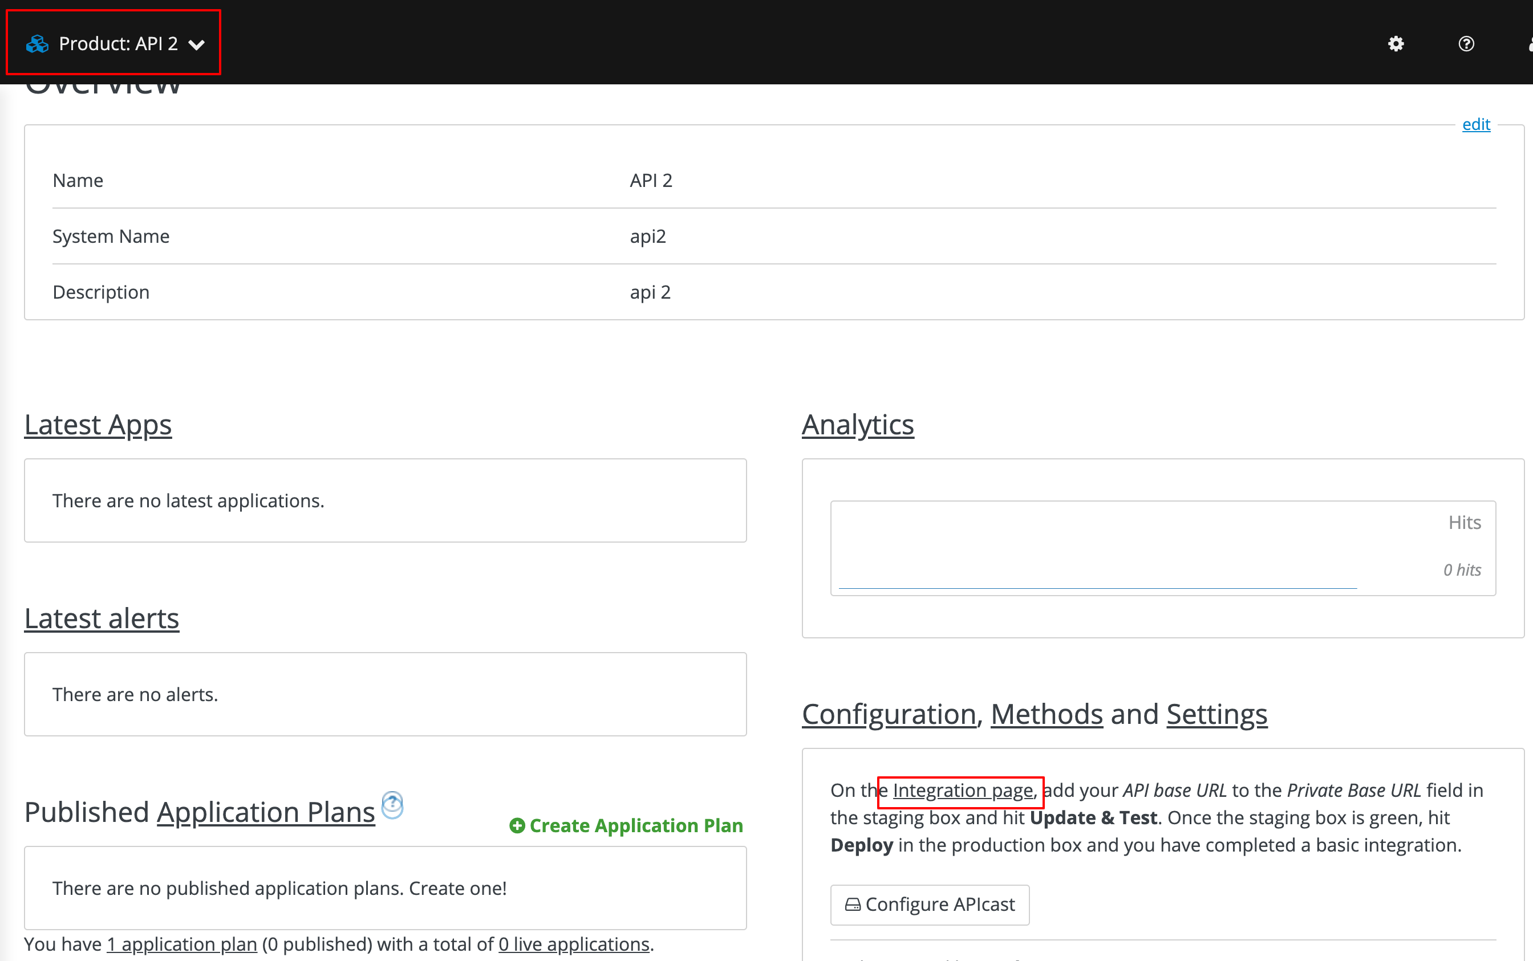Expand the Product: API 2 chevron
This screenshot has width=1533, height=961.
pyautogui.click(x=197, y=44)
